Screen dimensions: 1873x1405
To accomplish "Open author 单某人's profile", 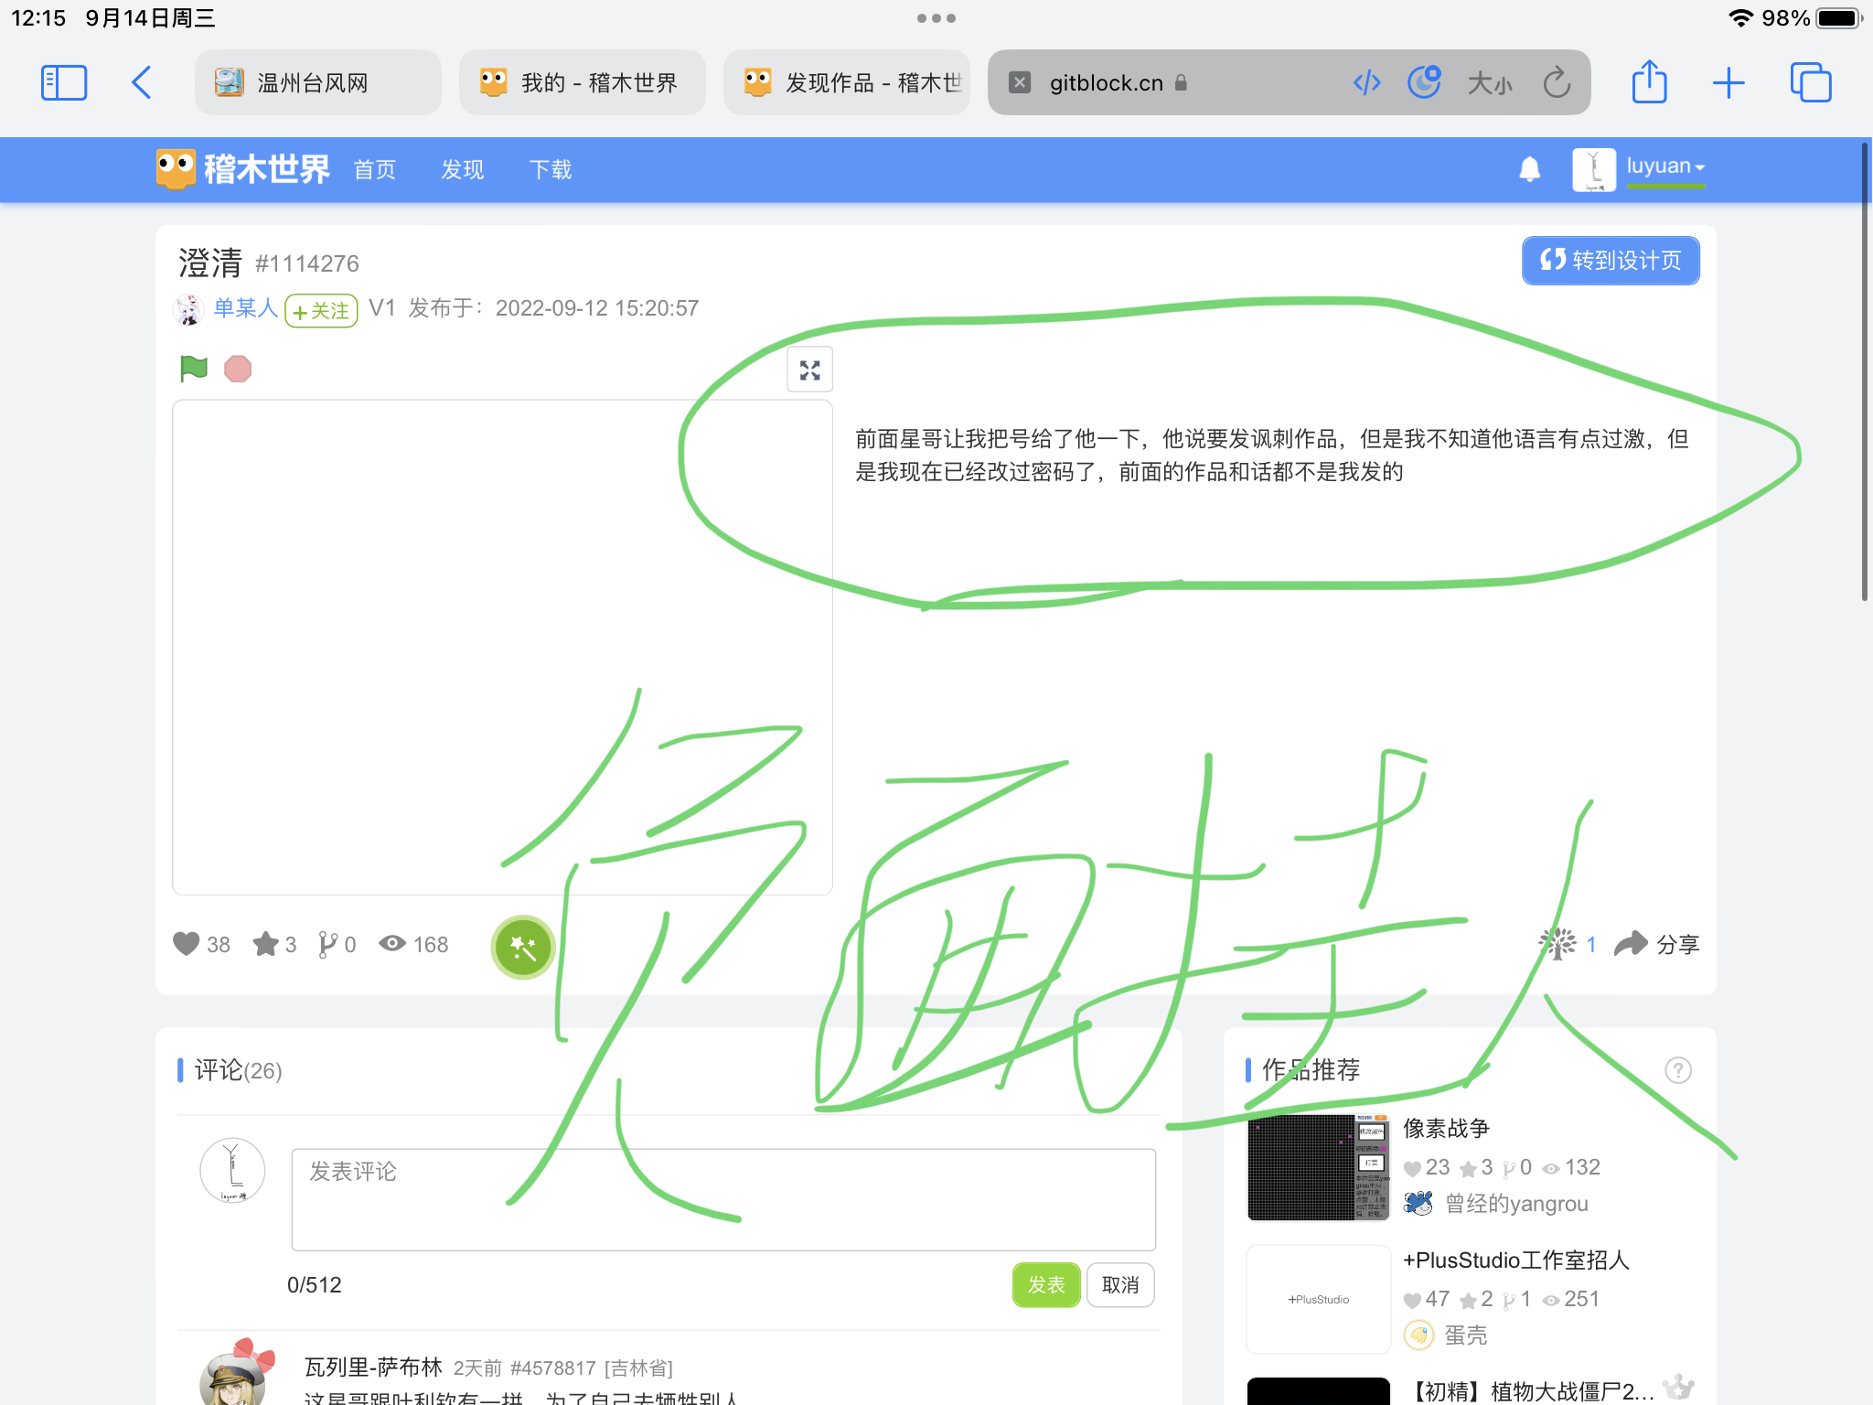I will click(x=245, y=308).
